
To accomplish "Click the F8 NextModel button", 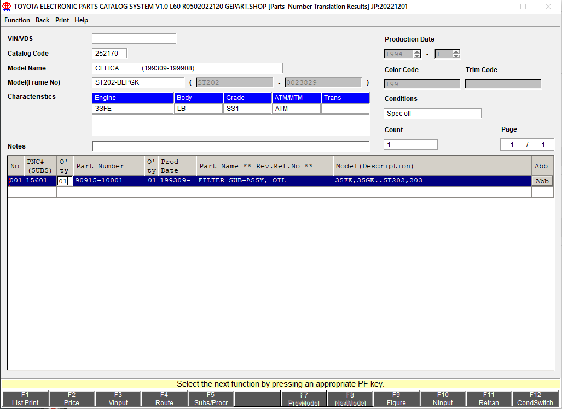I will point(350,399).
